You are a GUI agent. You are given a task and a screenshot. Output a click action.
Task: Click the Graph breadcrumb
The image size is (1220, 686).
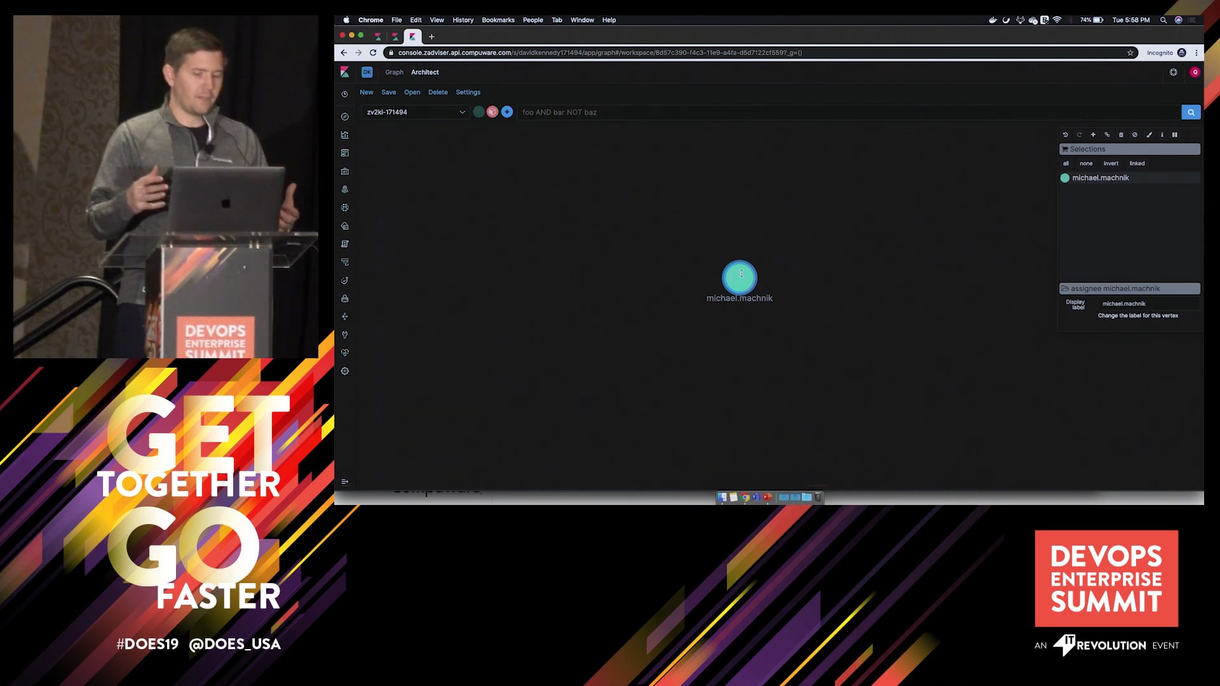pyautogui.click(x=394, y=72)
